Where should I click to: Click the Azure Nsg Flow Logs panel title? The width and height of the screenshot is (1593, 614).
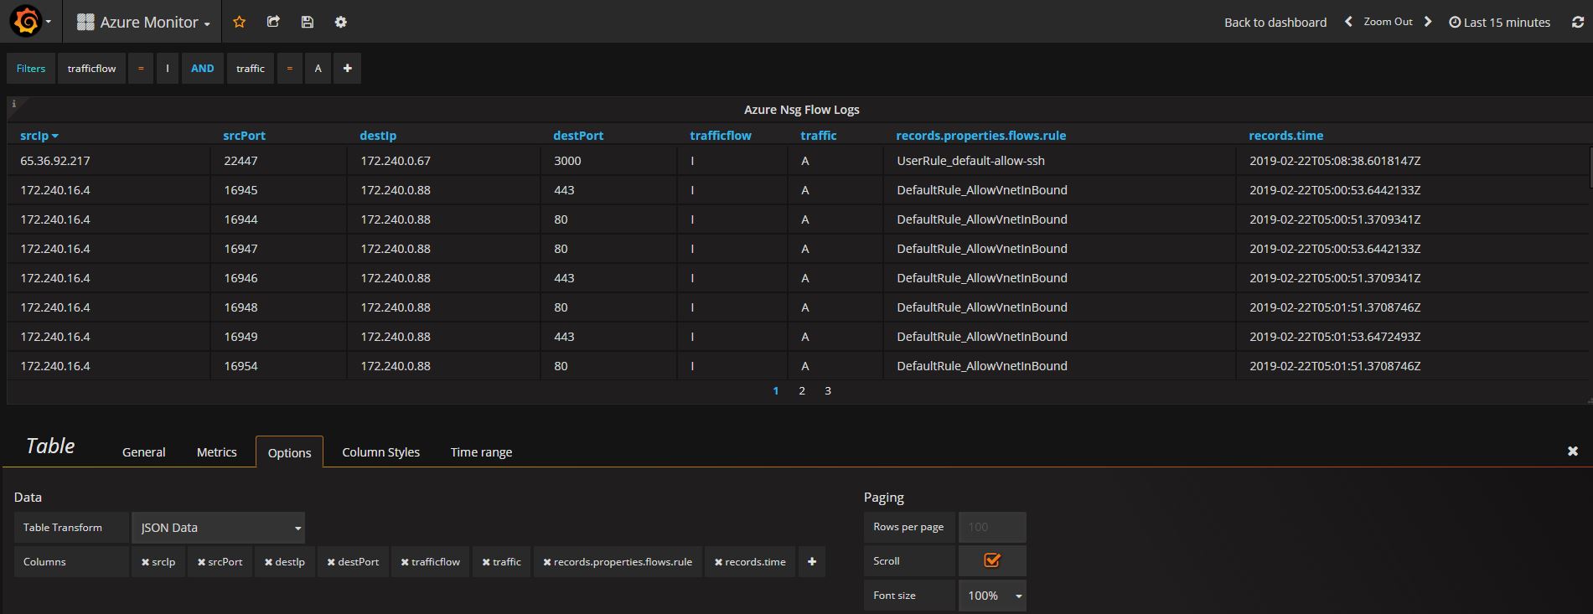(x=801, y=110)
